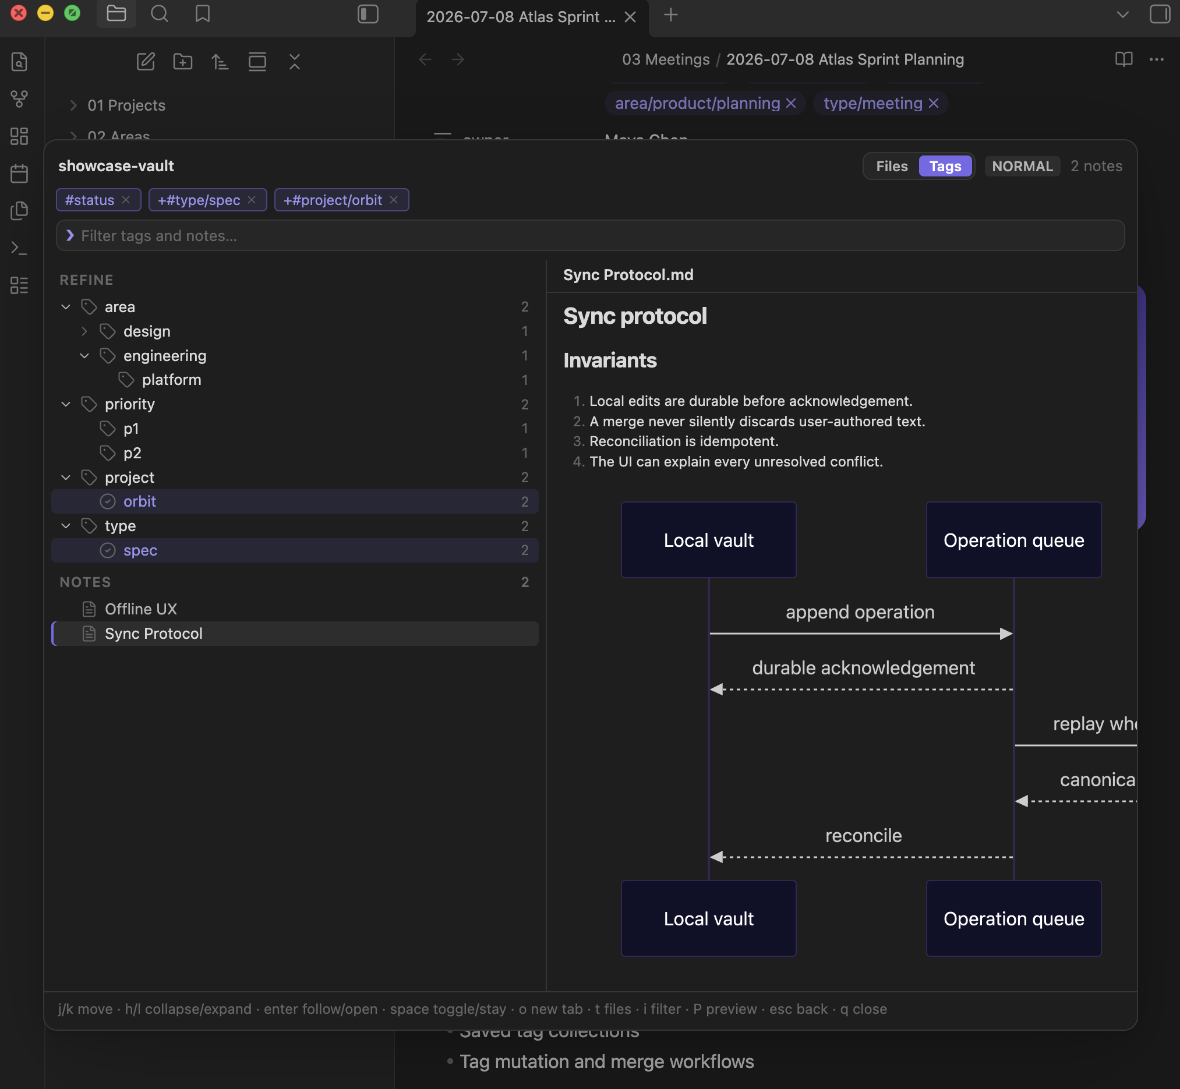The image size is (1180, 1089).
Task: Create new note icon in explorer
Action: click(146, 61)
